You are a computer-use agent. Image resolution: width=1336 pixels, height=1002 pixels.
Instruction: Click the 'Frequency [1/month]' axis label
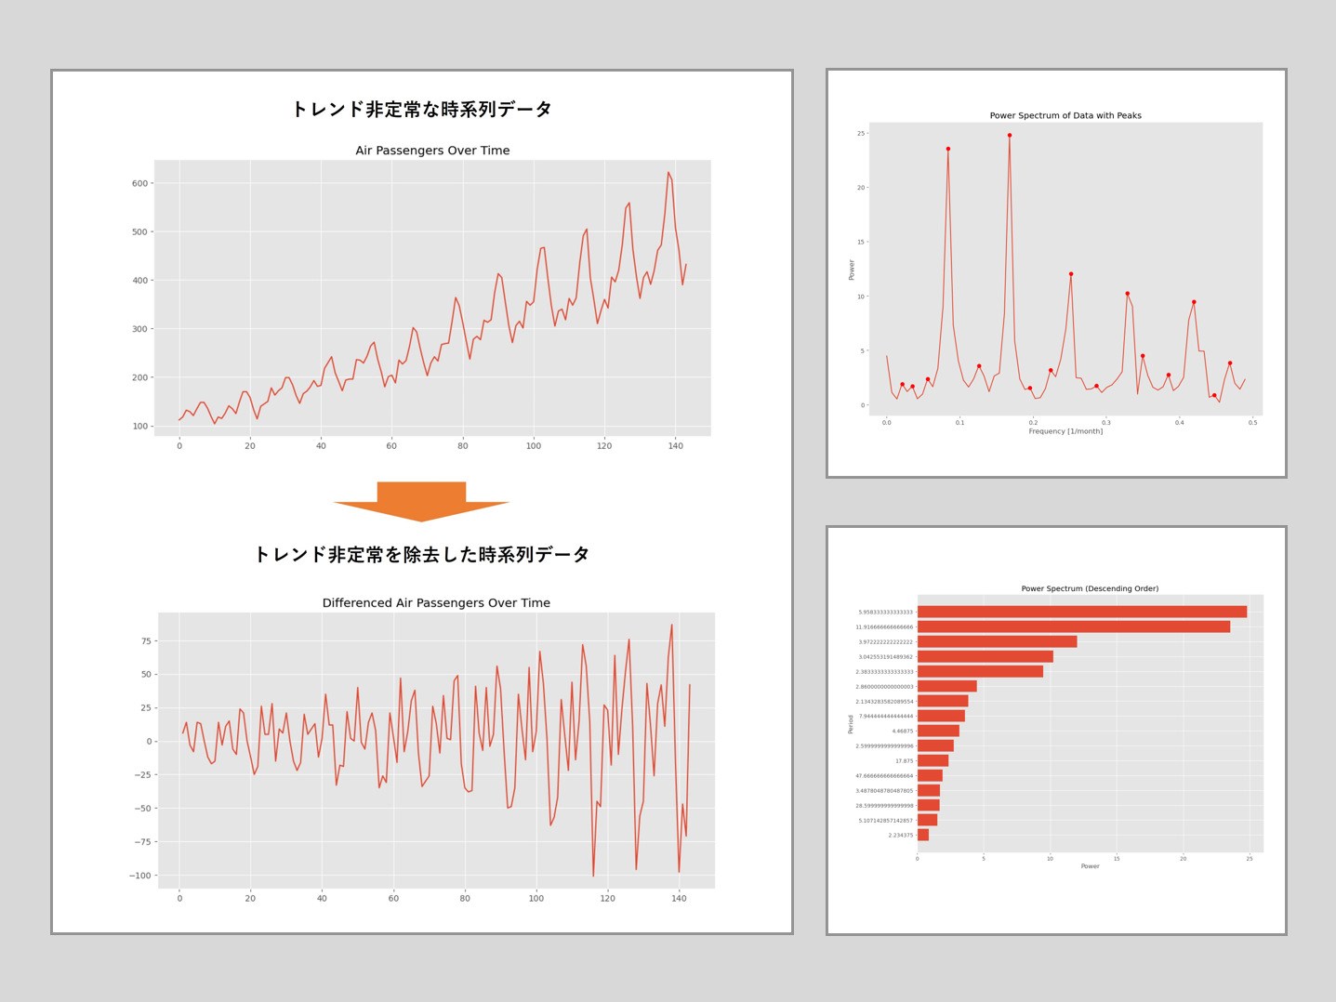click(x=1065, y=431)
